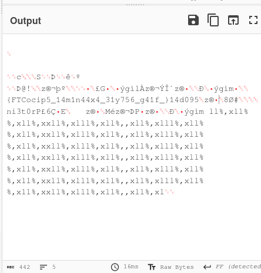Click the abc character count icon
The width and height of the screenshot is (261, 273).
tap(11, 267)
